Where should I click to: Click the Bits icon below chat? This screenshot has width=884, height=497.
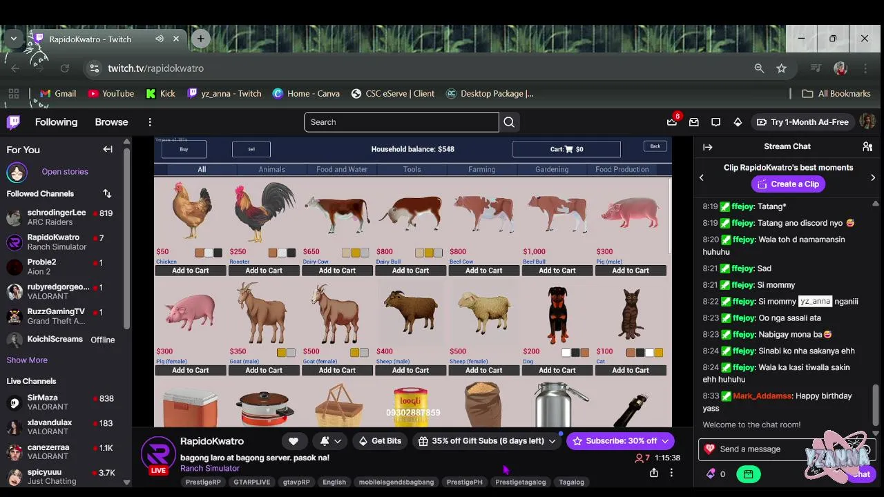[x=711, y=474]
